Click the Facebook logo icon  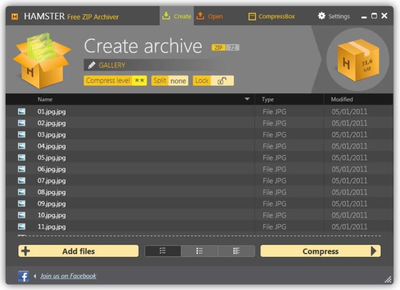click(23, 276)
